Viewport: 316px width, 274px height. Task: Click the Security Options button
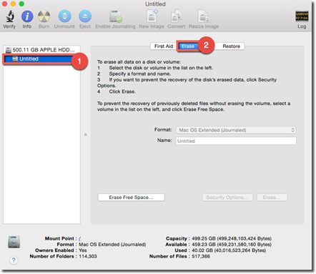point(227,198)
